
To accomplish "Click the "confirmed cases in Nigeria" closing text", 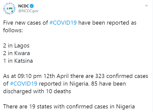I will pyautogui.click(x=101, y=106).
